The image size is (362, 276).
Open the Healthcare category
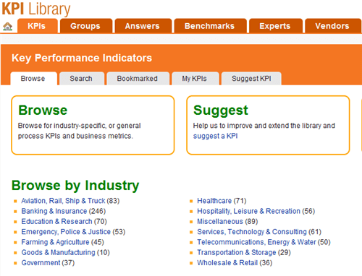coord(214,201)
